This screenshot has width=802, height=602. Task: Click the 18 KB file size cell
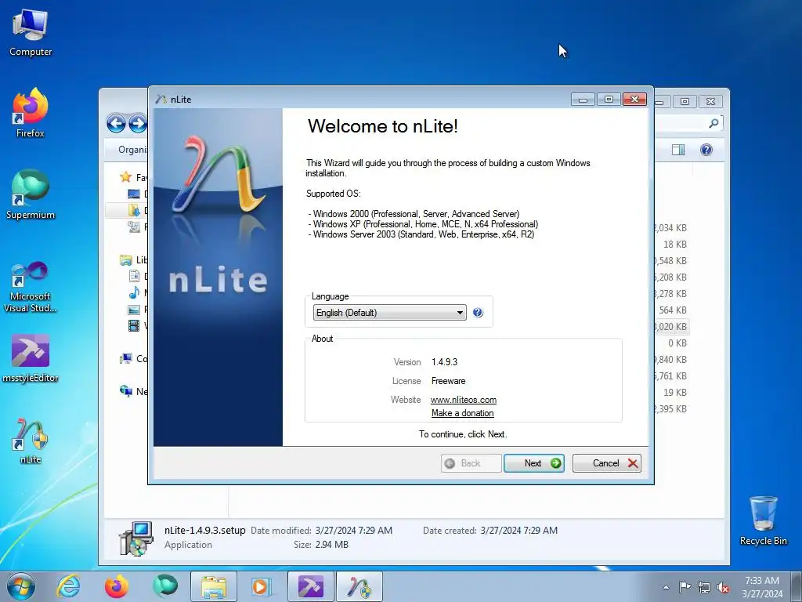pyautogui.click(x=674, y=245)
